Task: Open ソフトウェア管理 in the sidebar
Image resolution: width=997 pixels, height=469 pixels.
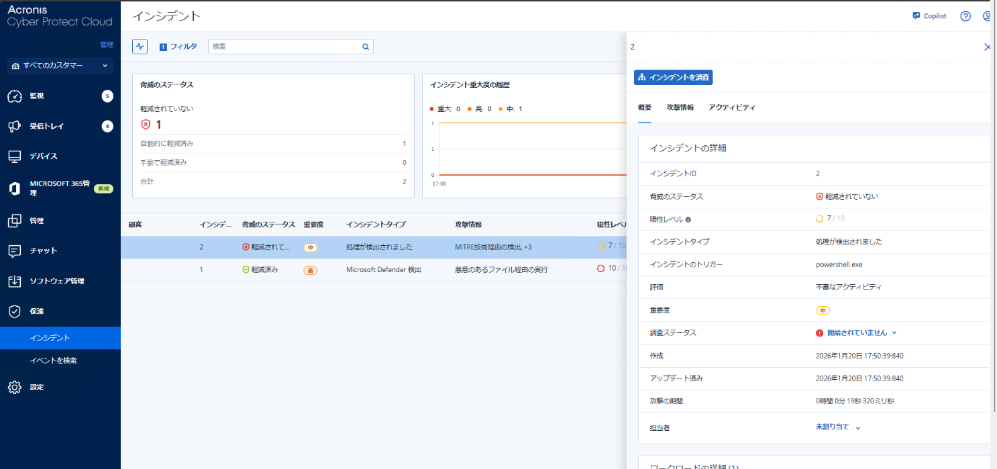Action: [x=57, y=281]
